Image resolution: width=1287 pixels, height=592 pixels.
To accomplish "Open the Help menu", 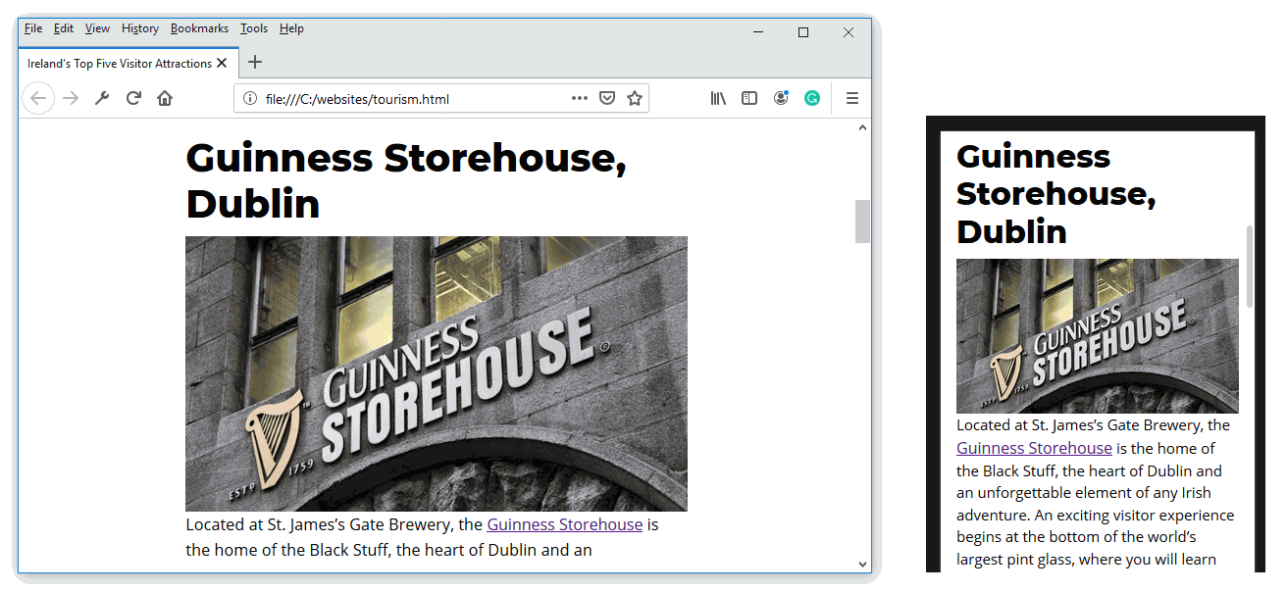I will 291,28.
